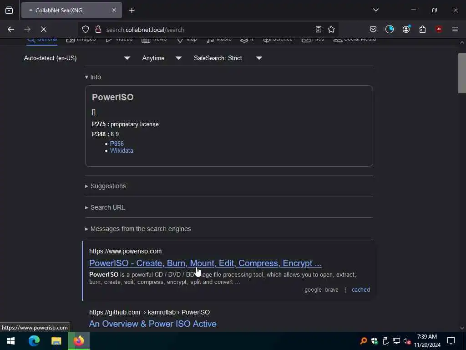The image size is (466, 350).
Task: Bookmark this page with star icon
Action: [x=331, y=29]
